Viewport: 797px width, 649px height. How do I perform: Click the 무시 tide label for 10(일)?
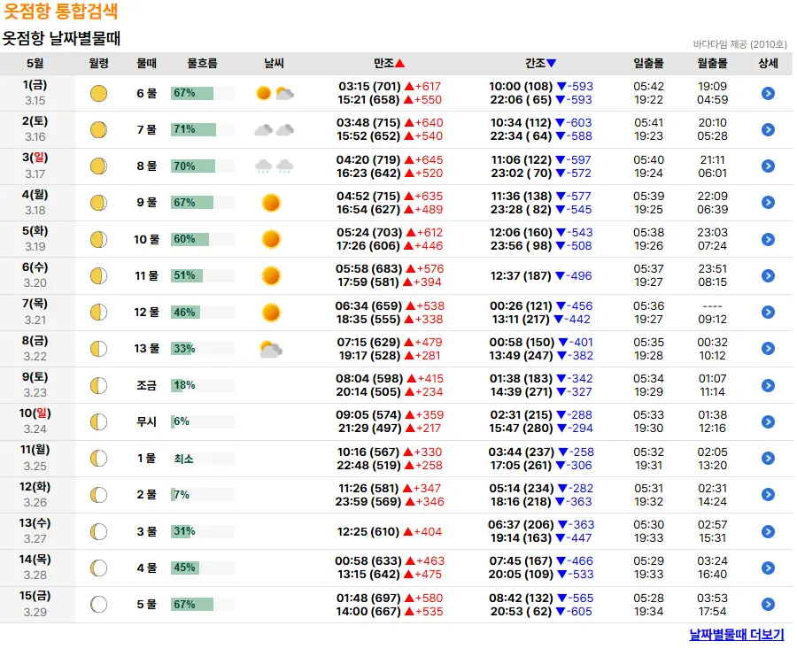[146, 421]
